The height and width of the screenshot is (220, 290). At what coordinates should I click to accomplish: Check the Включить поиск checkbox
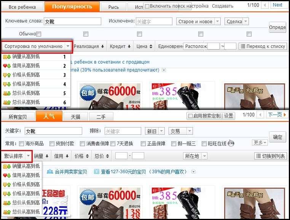pyautogui.click(x=147, y=6)
